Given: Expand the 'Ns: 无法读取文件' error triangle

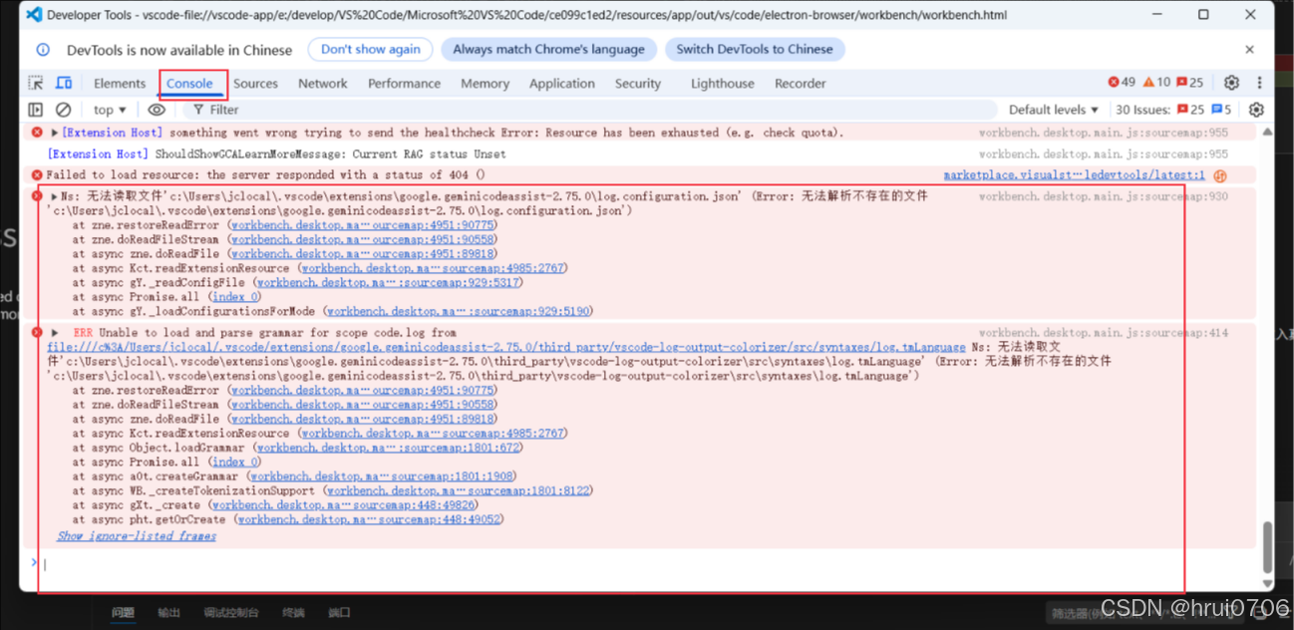Looking at the screenshot, I should pyautogui.click(x=54, y=197).
